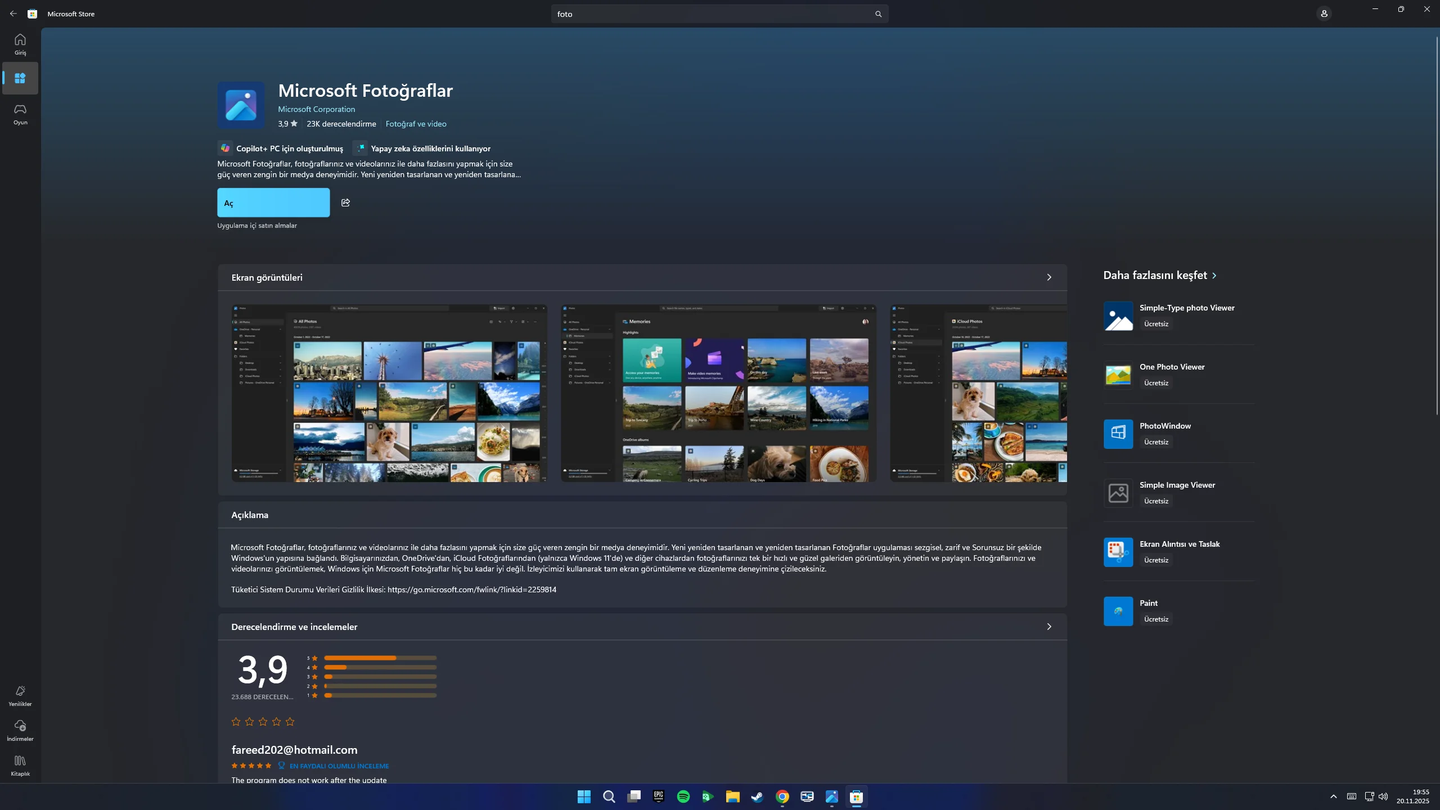The width and height of the screenshot is (1440, 810).
Task: Open the İndirmeler downloads page
Action: (20, 730)
